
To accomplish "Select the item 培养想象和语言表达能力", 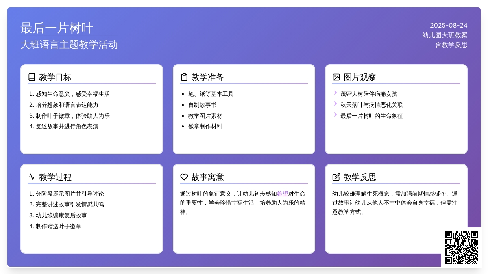I will [x=67, y=105].
